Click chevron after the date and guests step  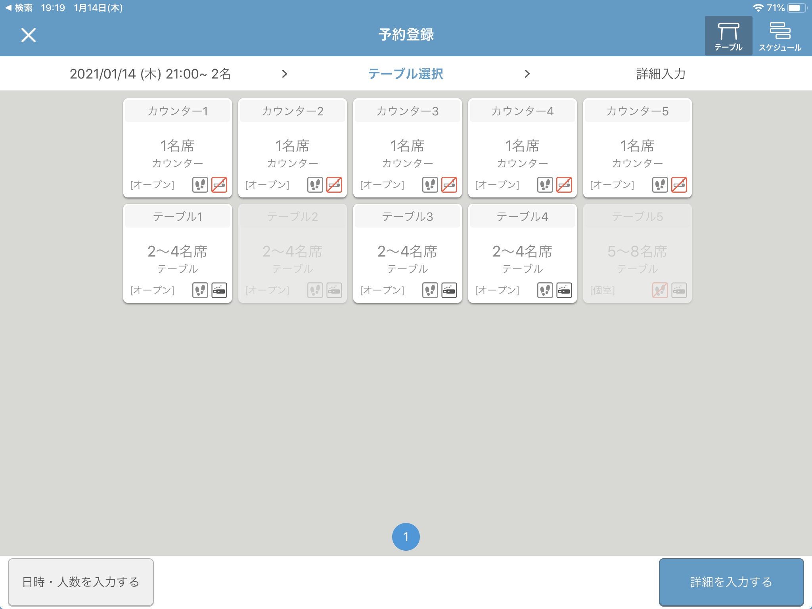pyautogui.click(x=284, y=74)
